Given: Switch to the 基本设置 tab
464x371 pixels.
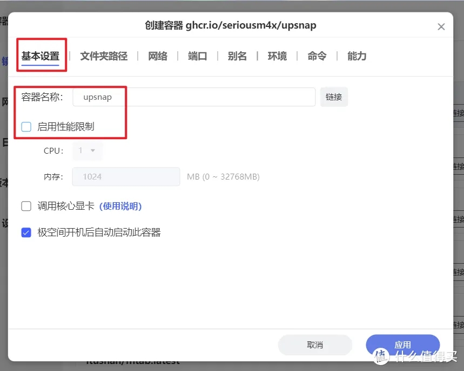Looking at the screenshot, I should 40,56.
